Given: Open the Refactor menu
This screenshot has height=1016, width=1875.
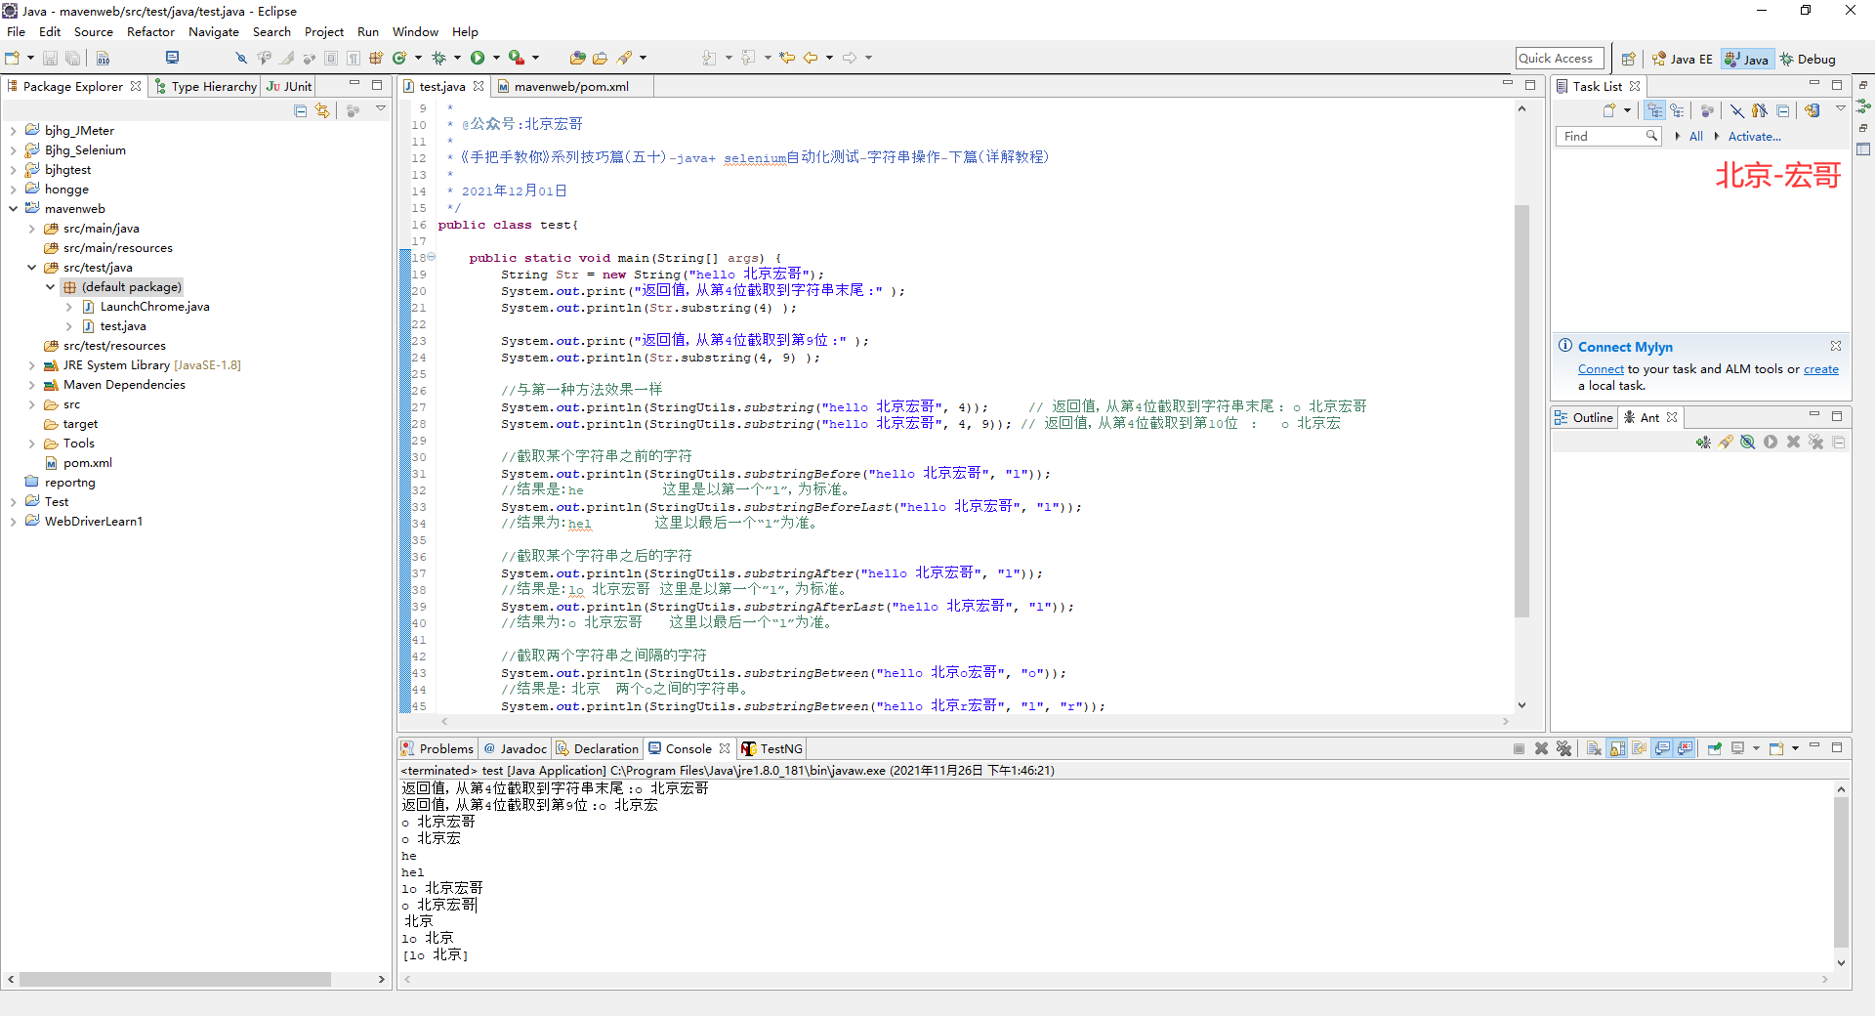Looking at the screenshot, I should coord(150,31).
